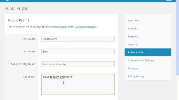Click the user avatar in the top-right corner
Screen dimensions: 179x100
169,0
